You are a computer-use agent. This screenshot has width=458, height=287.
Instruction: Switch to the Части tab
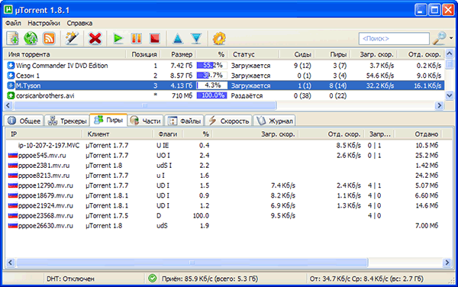tap(146, 121)
